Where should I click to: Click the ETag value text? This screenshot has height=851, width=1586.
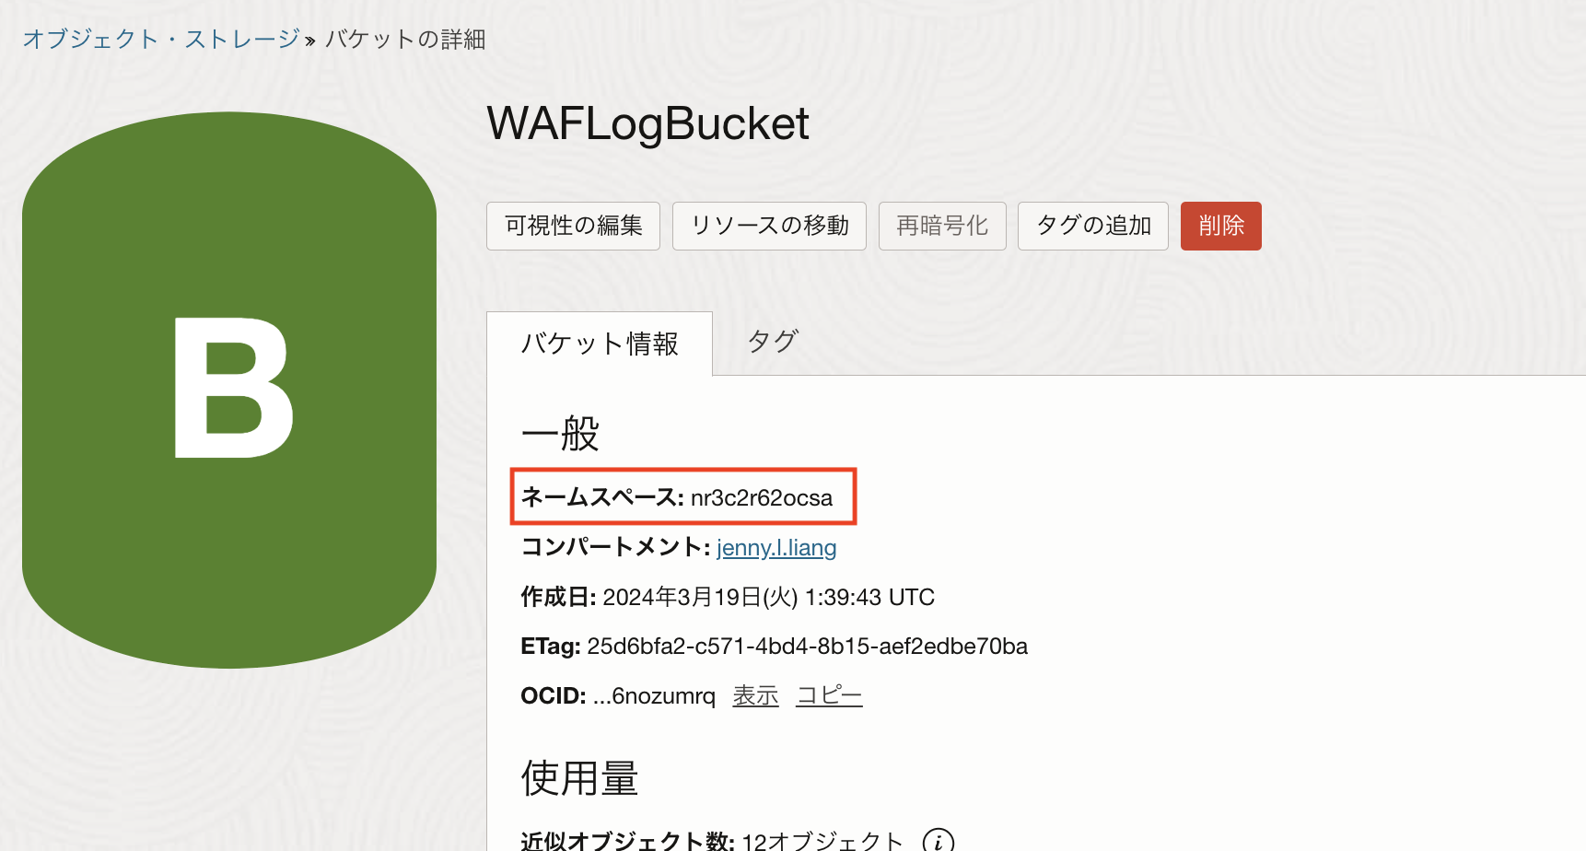click(807, 647)
